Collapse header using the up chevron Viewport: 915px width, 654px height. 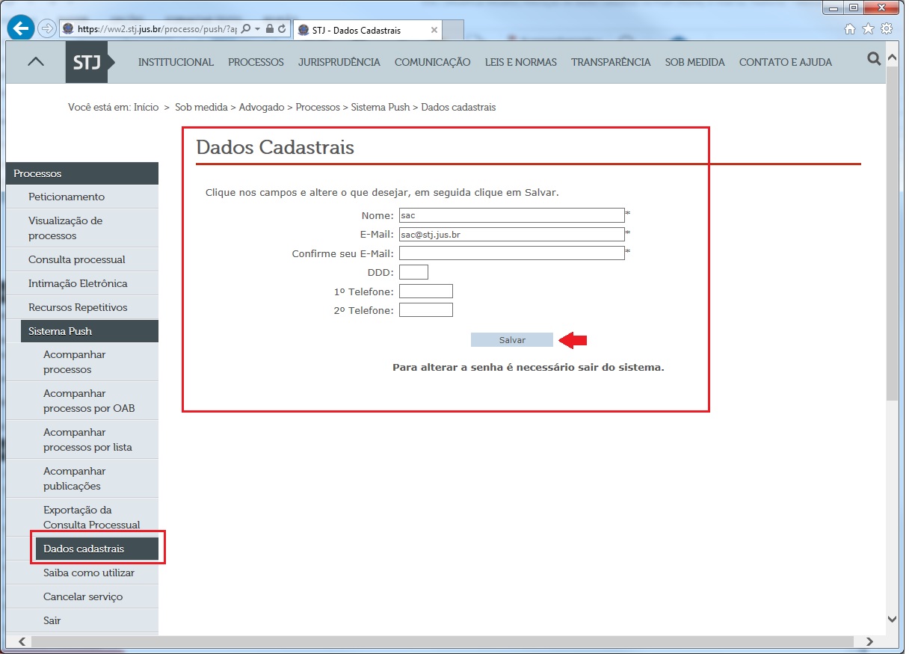click(x=35, y=62)
